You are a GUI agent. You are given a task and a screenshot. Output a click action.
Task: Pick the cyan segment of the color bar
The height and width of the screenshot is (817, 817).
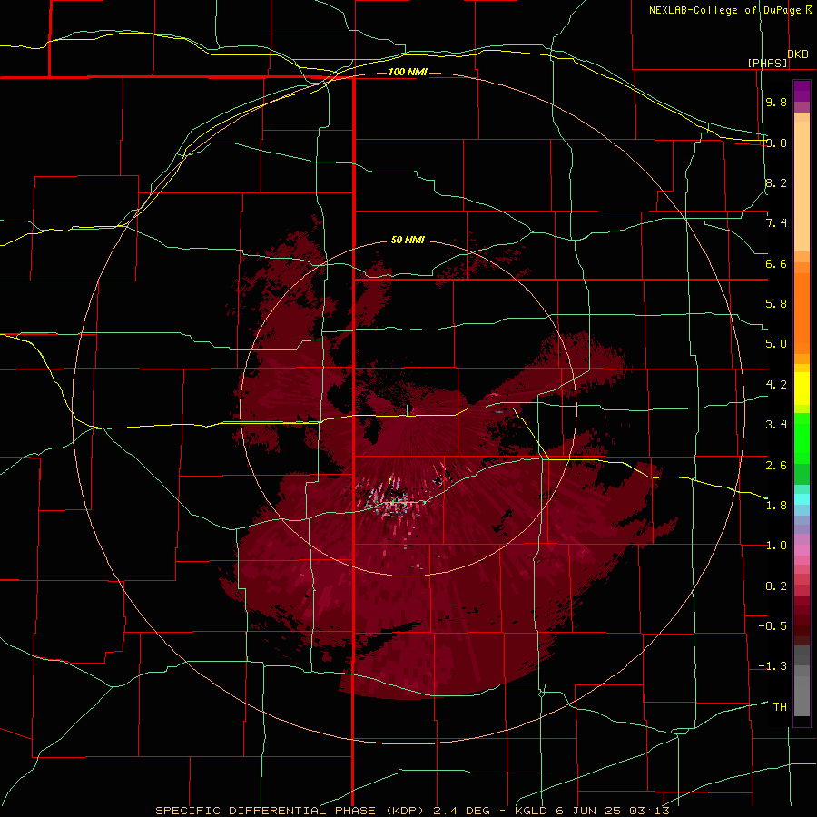click(802, 499)
